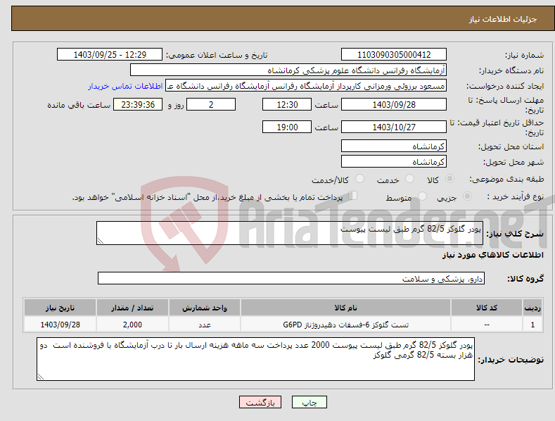Click the request creator name field

pyautogui.click(x=306, y=85)
